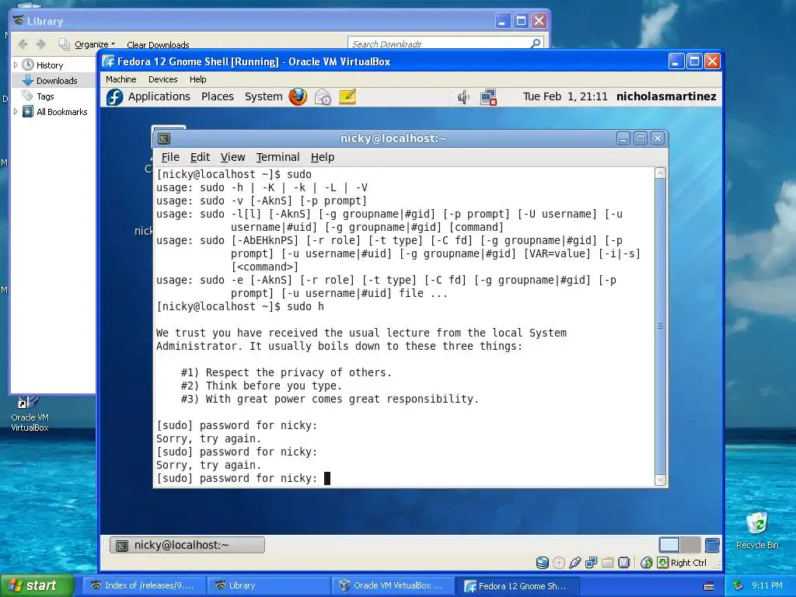The height and width of the screenshot is (597, 796).
Task: Click the USB devices icon in VirtualBox status bar
Action: (x=574, y=563)
